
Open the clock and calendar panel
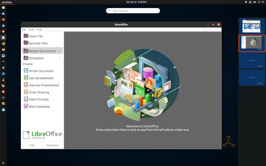136,2
